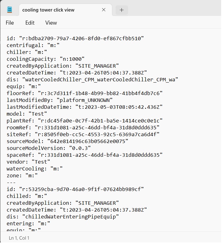
Task: Click the Notepad app icon
Action: click(10, 9)
